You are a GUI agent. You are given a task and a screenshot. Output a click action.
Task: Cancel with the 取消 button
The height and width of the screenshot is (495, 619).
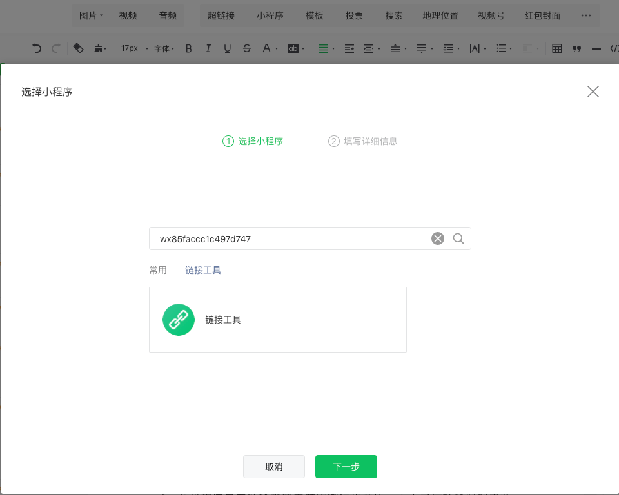(274, 467)
